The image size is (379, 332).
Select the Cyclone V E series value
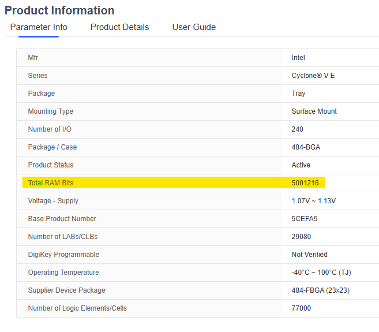313,76
